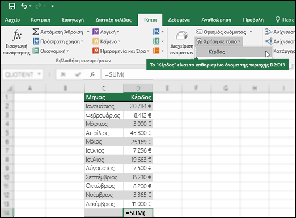
Task: Click the Εισαγωγή συνάρτησης fx icon
Action: coord(16,35)
